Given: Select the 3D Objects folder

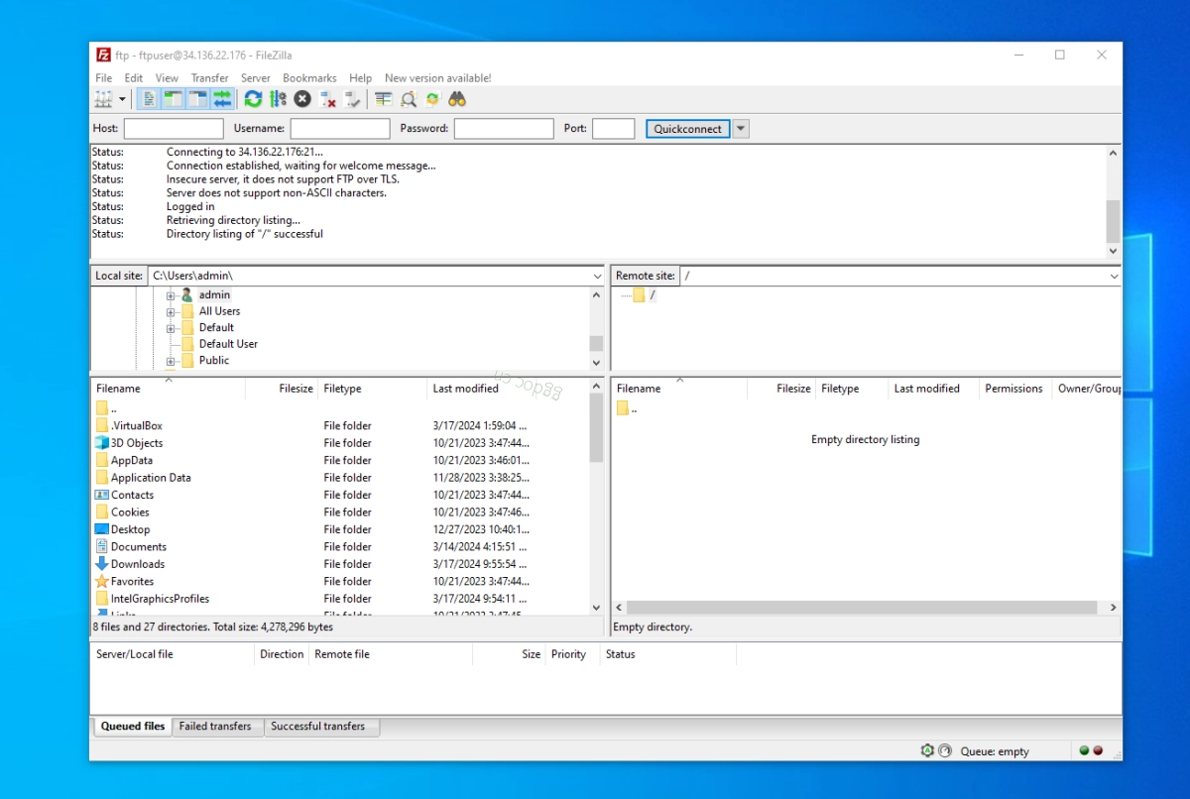Looking at the screenshot, I should tap(137, 443).
